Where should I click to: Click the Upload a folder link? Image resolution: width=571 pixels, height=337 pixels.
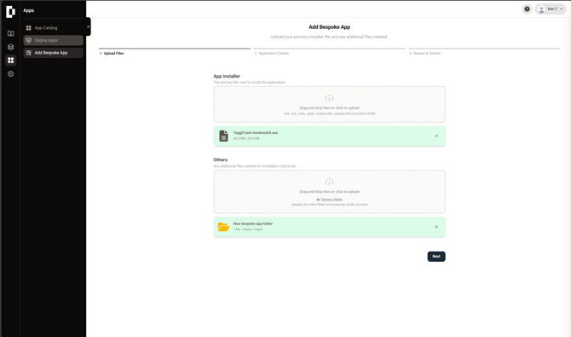tap(332, 200)
